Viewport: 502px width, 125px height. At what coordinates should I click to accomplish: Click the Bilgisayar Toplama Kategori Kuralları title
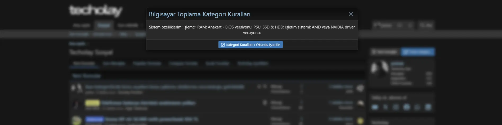200,14
